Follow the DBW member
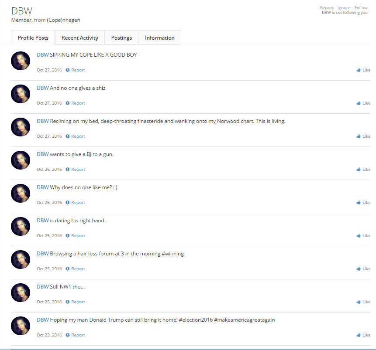This screenshot has width=376, height=350. [x=361, y=8]
